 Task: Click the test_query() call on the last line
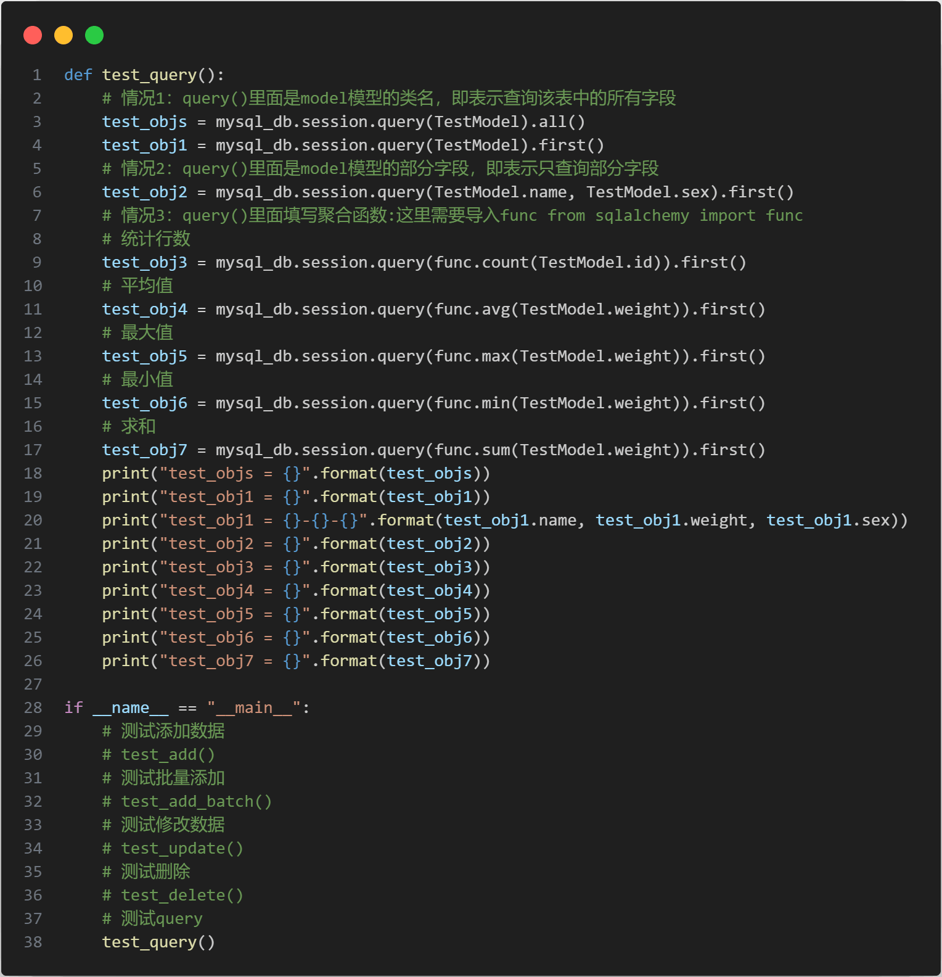coord(158,942)
